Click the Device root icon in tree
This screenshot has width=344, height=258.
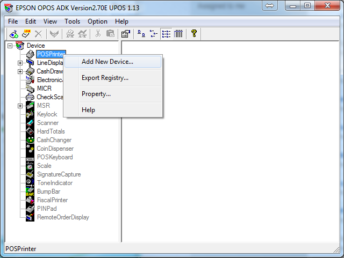20,46
